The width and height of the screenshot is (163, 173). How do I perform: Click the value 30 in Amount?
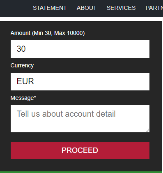[21, 49]
